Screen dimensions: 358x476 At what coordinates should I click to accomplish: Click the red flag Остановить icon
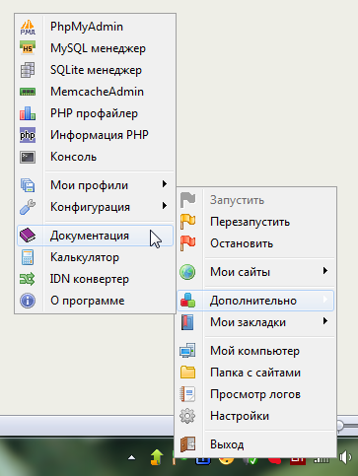[x=187, y=243]
